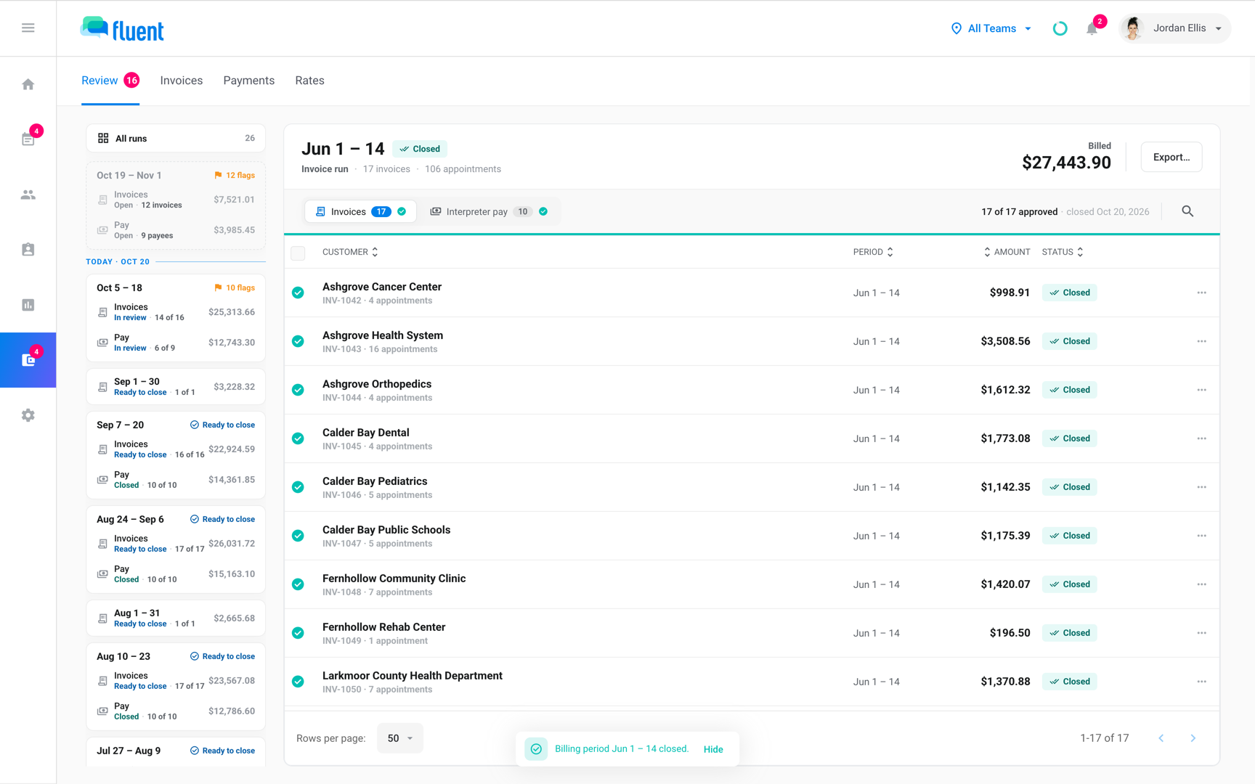Open the settings gear sidebar icon

click(x=28, y=415)
